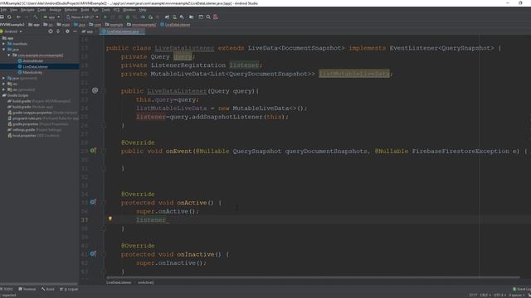The width and height of the screenshot is (531, 298).
Task: Click the mvvmexample2 breadcrumb in navigation bar
Action: [x=142, y=25]
